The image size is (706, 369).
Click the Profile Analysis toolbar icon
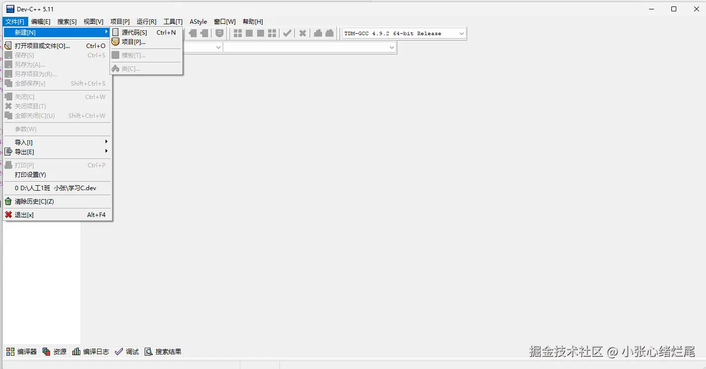click(x=318, y=33)
